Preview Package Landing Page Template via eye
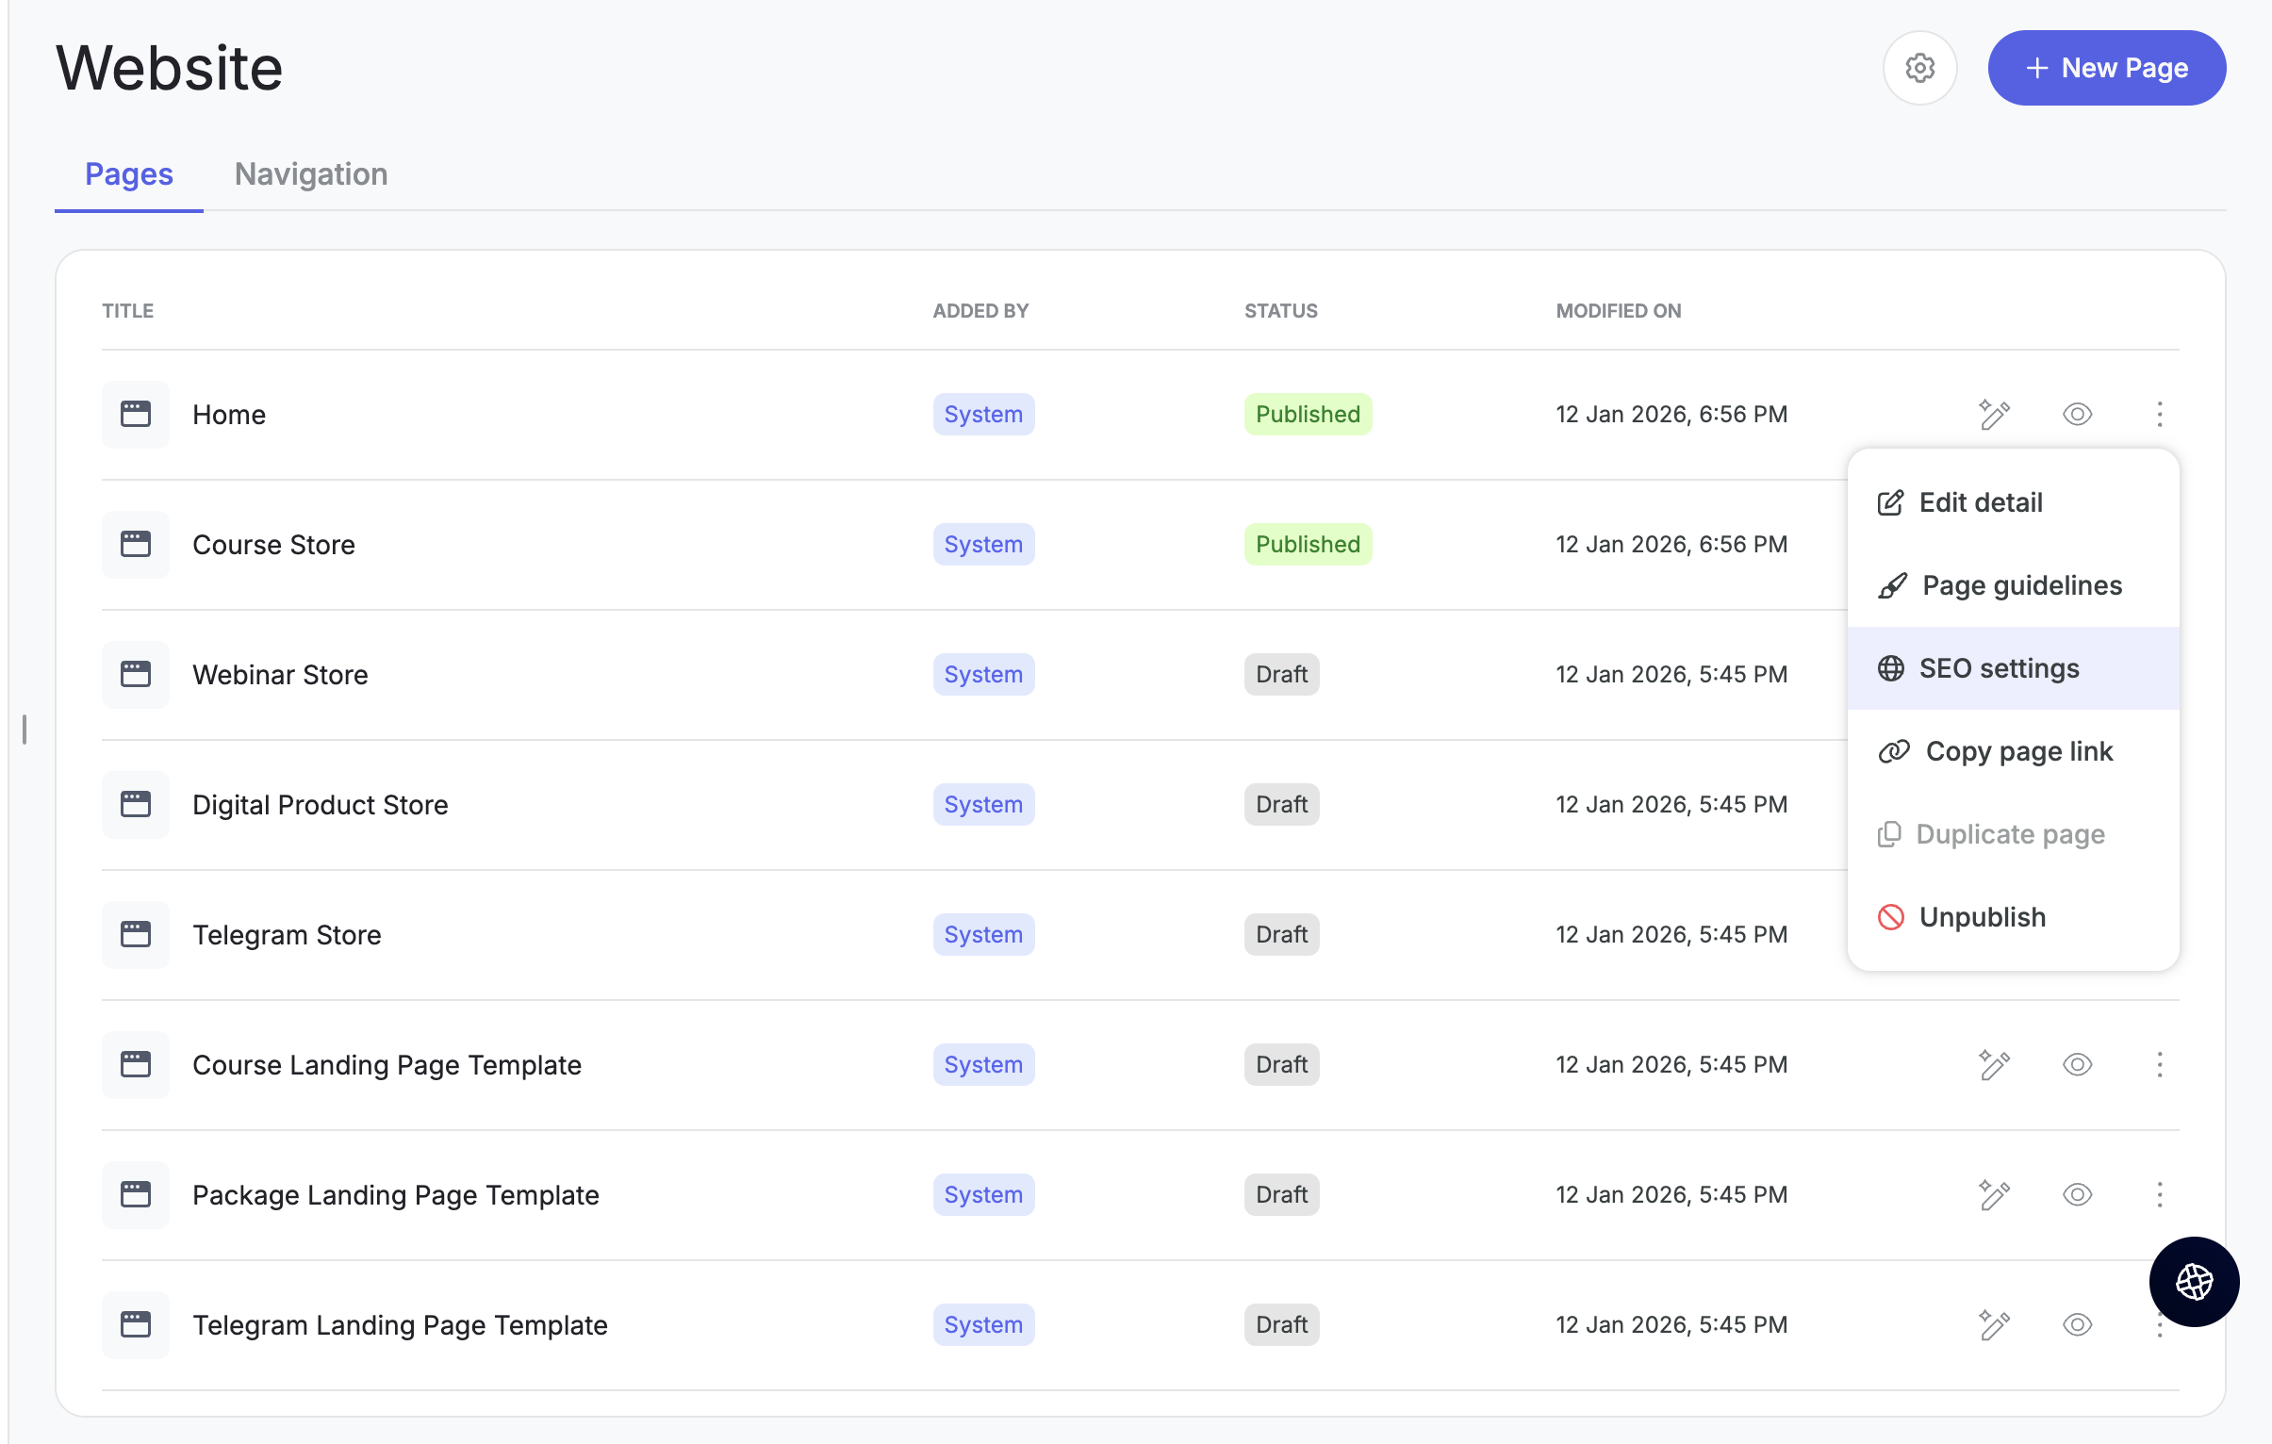The width and height of the screenshot is (2272, 1444). [x=2077, y=1195]
